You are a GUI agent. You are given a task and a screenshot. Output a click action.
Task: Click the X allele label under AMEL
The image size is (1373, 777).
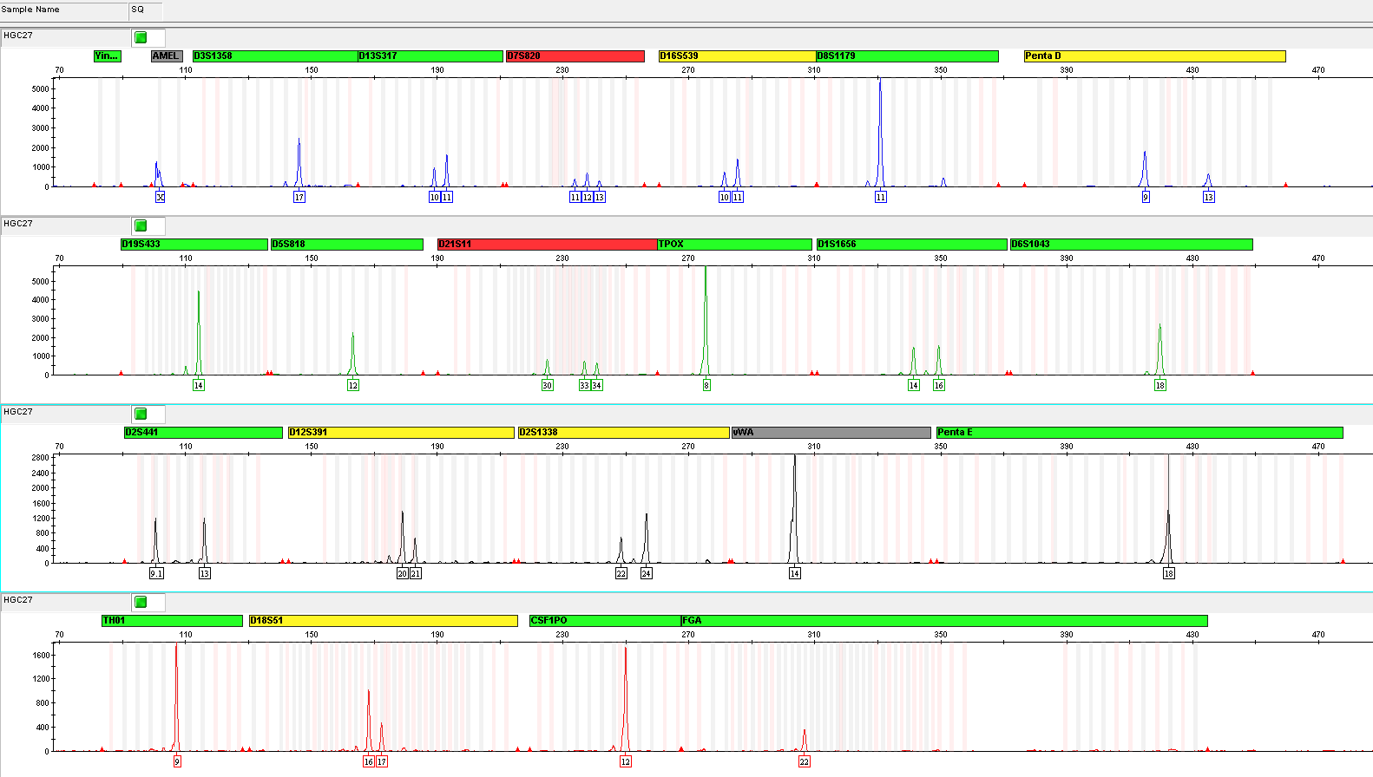161,198
